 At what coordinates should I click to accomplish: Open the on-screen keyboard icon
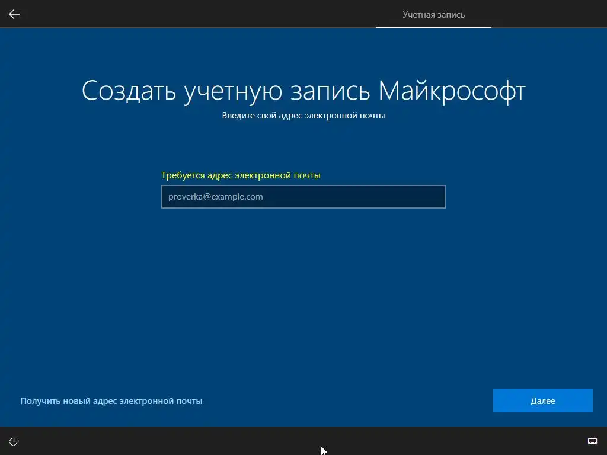592,441
